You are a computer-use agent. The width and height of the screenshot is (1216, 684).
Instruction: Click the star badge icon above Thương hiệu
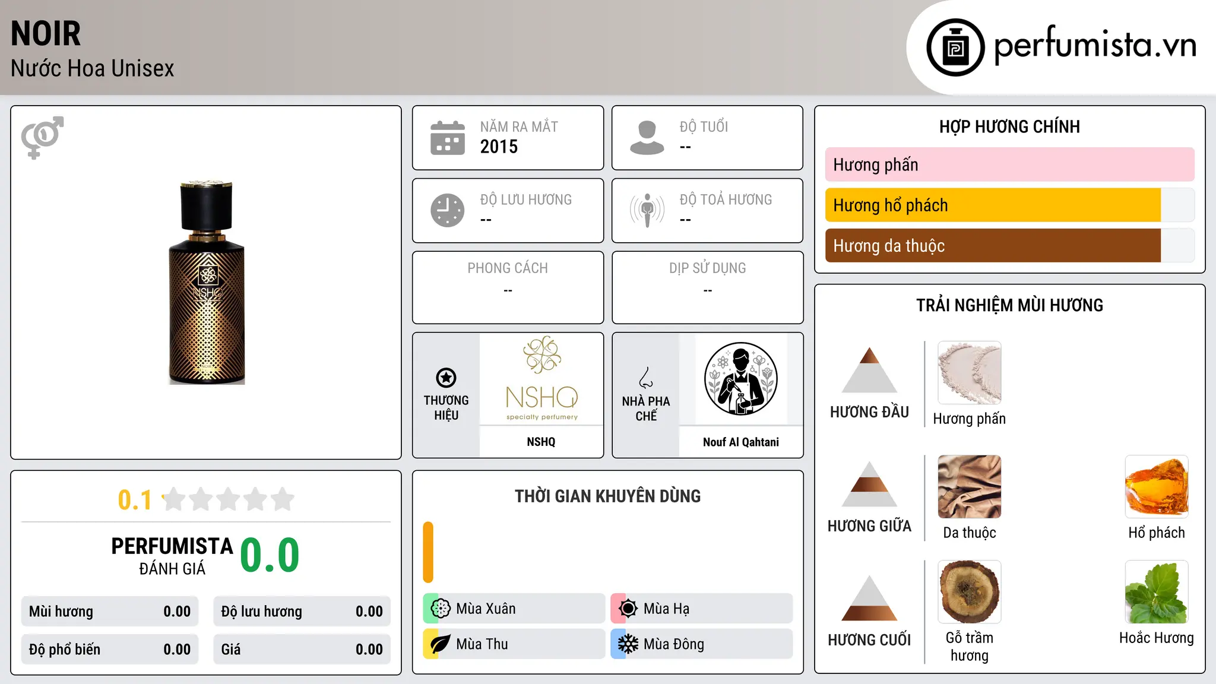446,378
